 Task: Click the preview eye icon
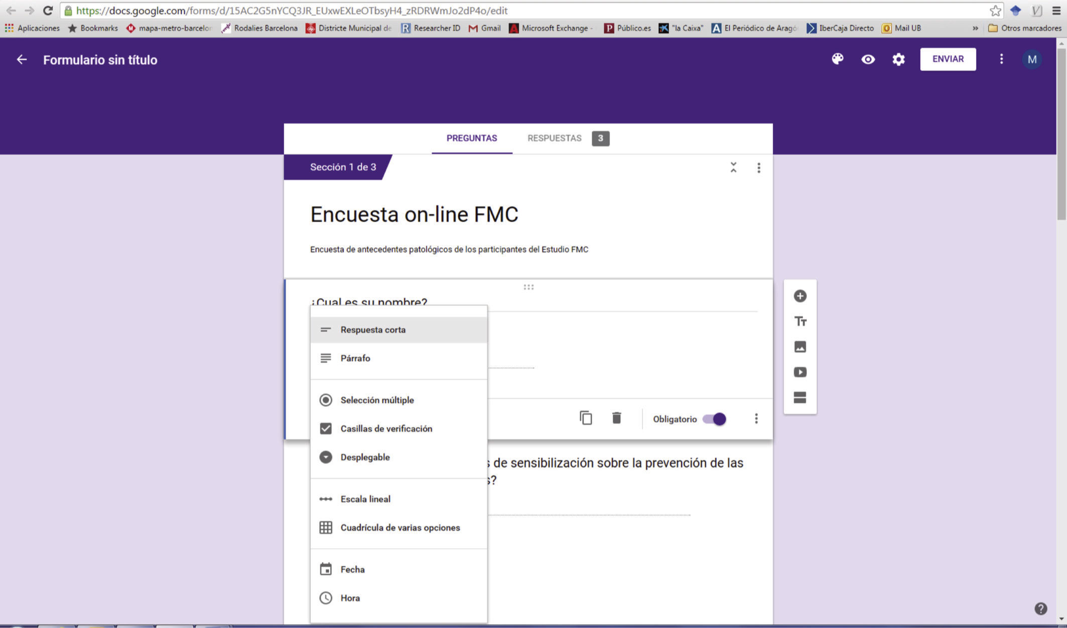point(868,59)
